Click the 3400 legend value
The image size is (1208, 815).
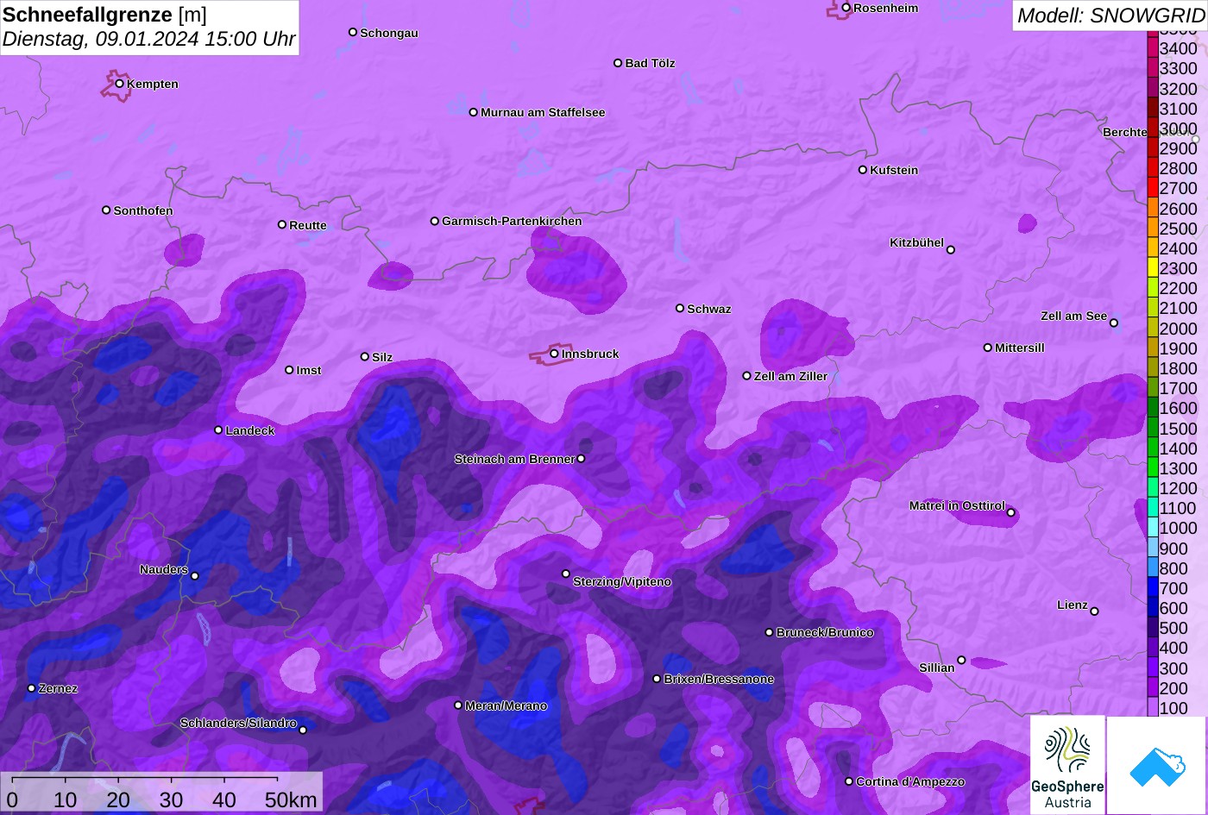(x=1179, y=48)
